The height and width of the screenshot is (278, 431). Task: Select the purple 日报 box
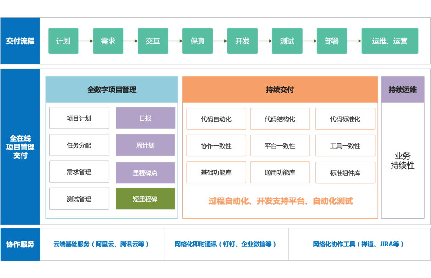coord(145,118)
